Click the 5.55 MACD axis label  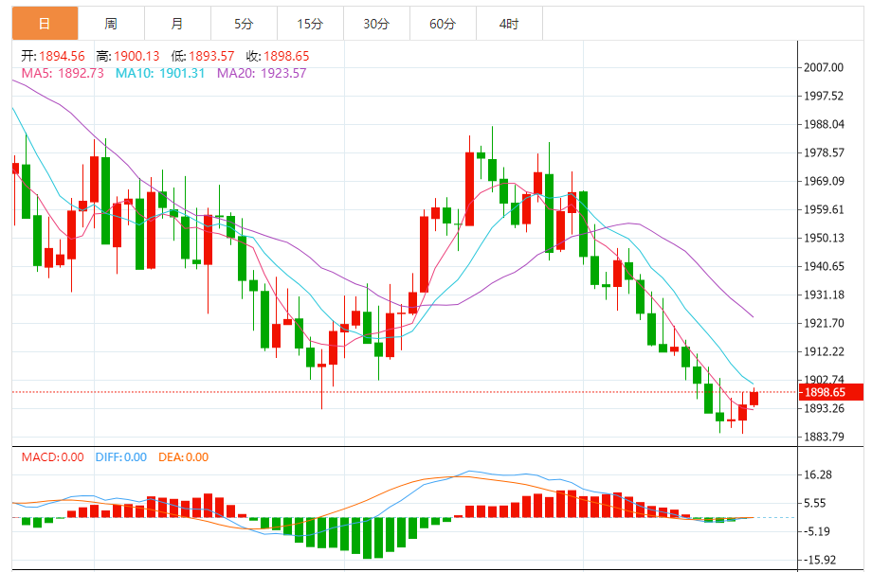tap(815, 503)
